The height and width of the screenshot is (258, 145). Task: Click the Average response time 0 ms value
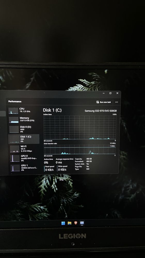pyautogui.click(x=59, y=162)
